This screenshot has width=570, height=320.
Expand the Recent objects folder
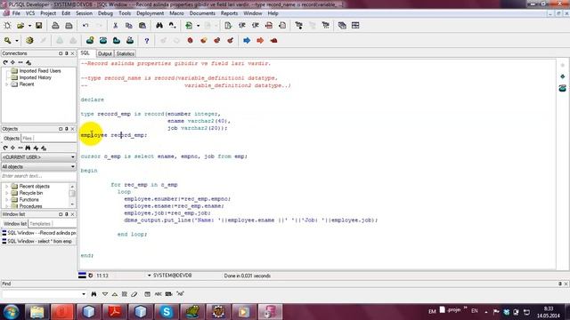point(6,186)
